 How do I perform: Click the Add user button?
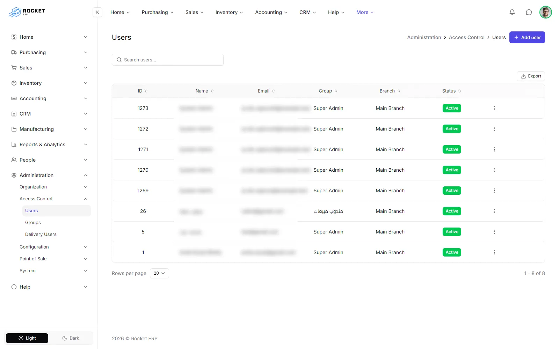(x=527, y=37)
